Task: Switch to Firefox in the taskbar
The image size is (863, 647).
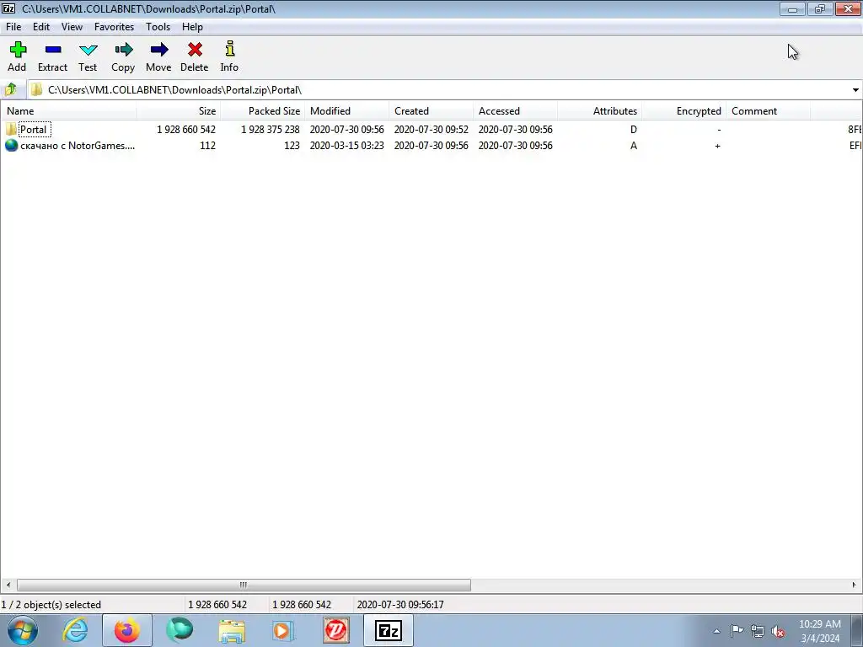Action: pyautogui.click(x=127, y=630)
